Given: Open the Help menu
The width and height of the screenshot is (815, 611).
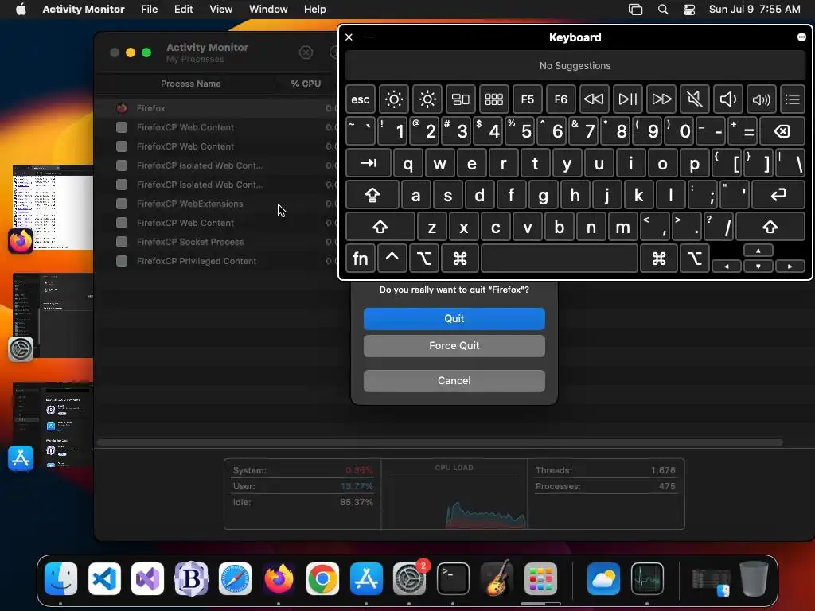Looking at the screenshot, I should point(315,9).
